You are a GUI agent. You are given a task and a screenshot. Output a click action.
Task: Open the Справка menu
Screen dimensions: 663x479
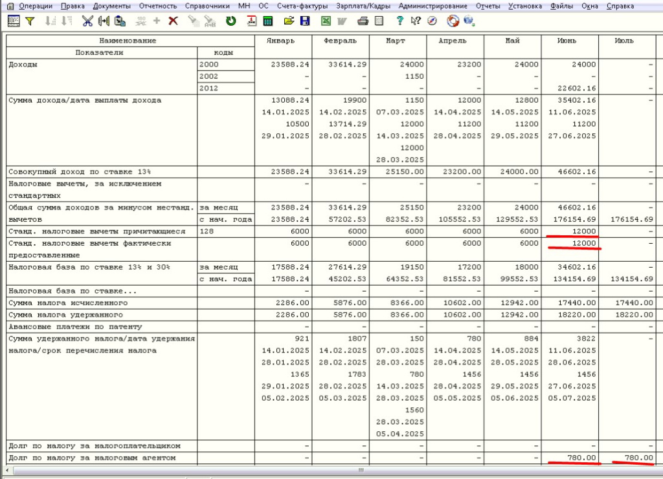[x=620, y=6]
